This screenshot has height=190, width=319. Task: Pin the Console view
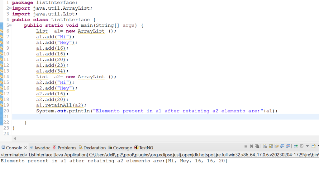[x=296, y=146]
